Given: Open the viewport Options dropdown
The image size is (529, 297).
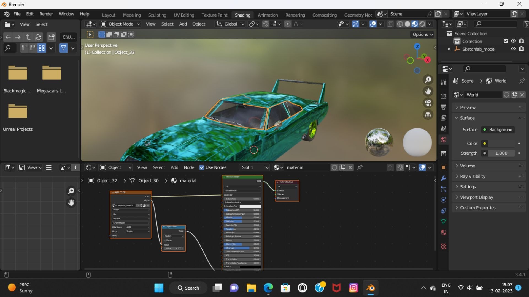Looking at the screenshot, I should [422, 34].
